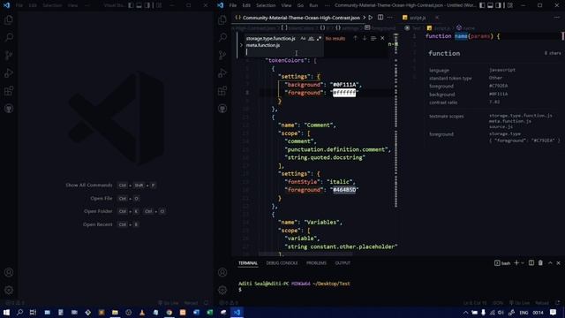Open Accounts menu in right VS Code window

(x=222, y=272)
